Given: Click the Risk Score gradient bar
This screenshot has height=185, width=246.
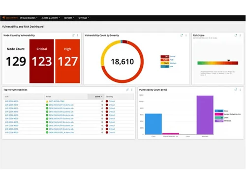Looking at the screenshot, I should coord(218,63).
